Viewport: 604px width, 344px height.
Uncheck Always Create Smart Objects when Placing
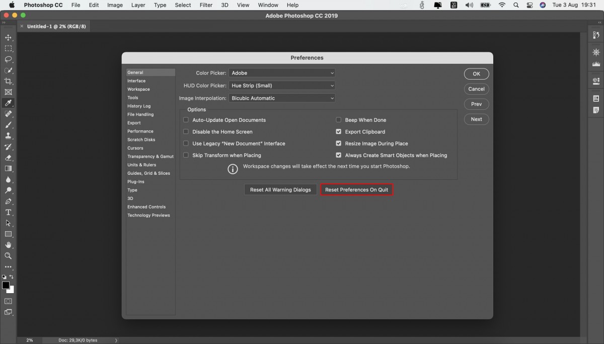pyautogui.click(x=339, y=155)
